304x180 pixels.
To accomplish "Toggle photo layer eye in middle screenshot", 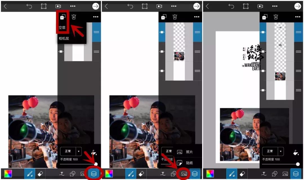I will coord(162,52).
